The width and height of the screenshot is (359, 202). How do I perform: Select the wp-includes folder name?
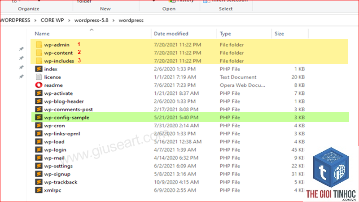pos(59,61)
